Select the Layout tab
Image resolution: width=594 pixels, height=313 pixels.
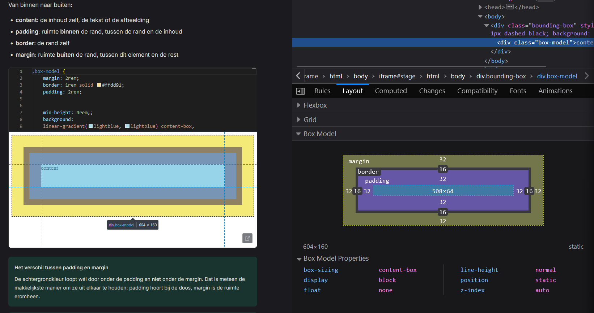click(353, 91)
